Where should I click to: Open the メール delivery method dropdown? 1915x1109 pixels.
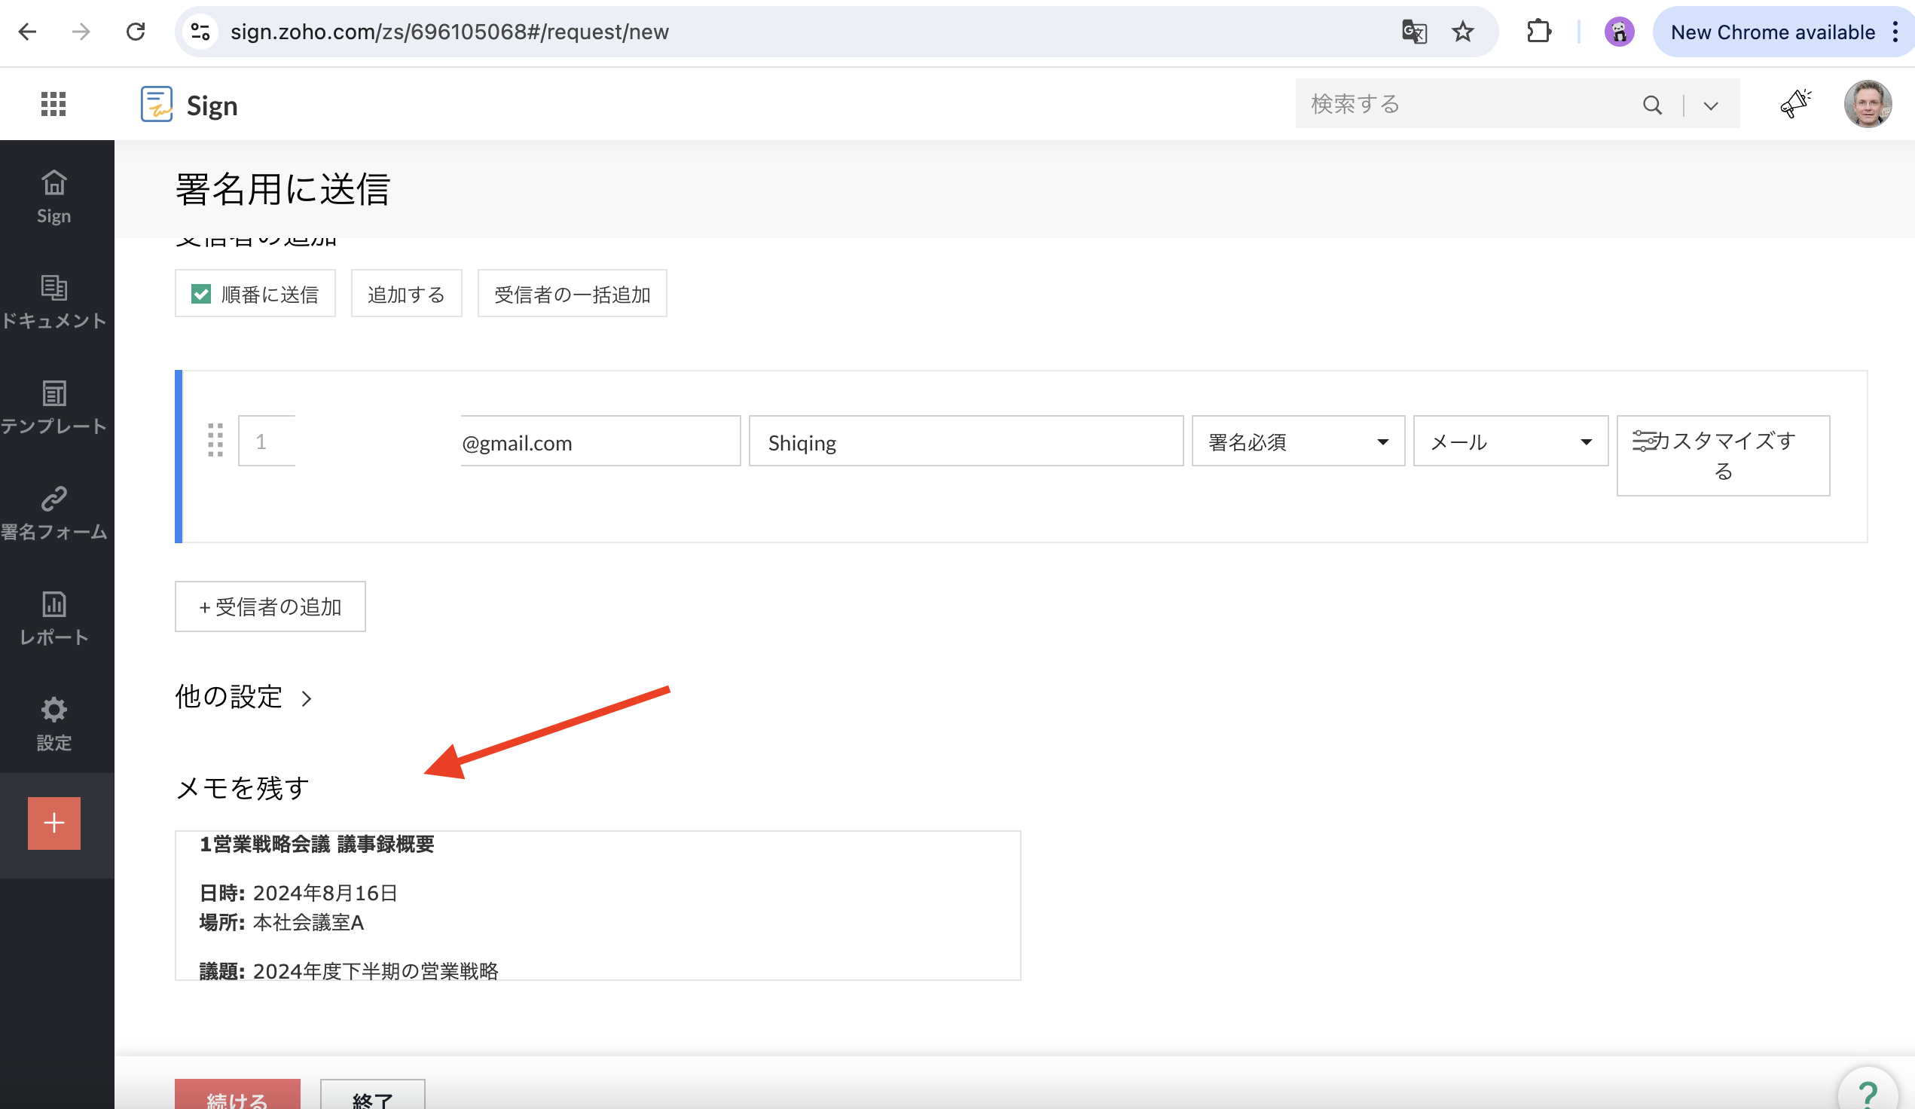coord(1510,441)
